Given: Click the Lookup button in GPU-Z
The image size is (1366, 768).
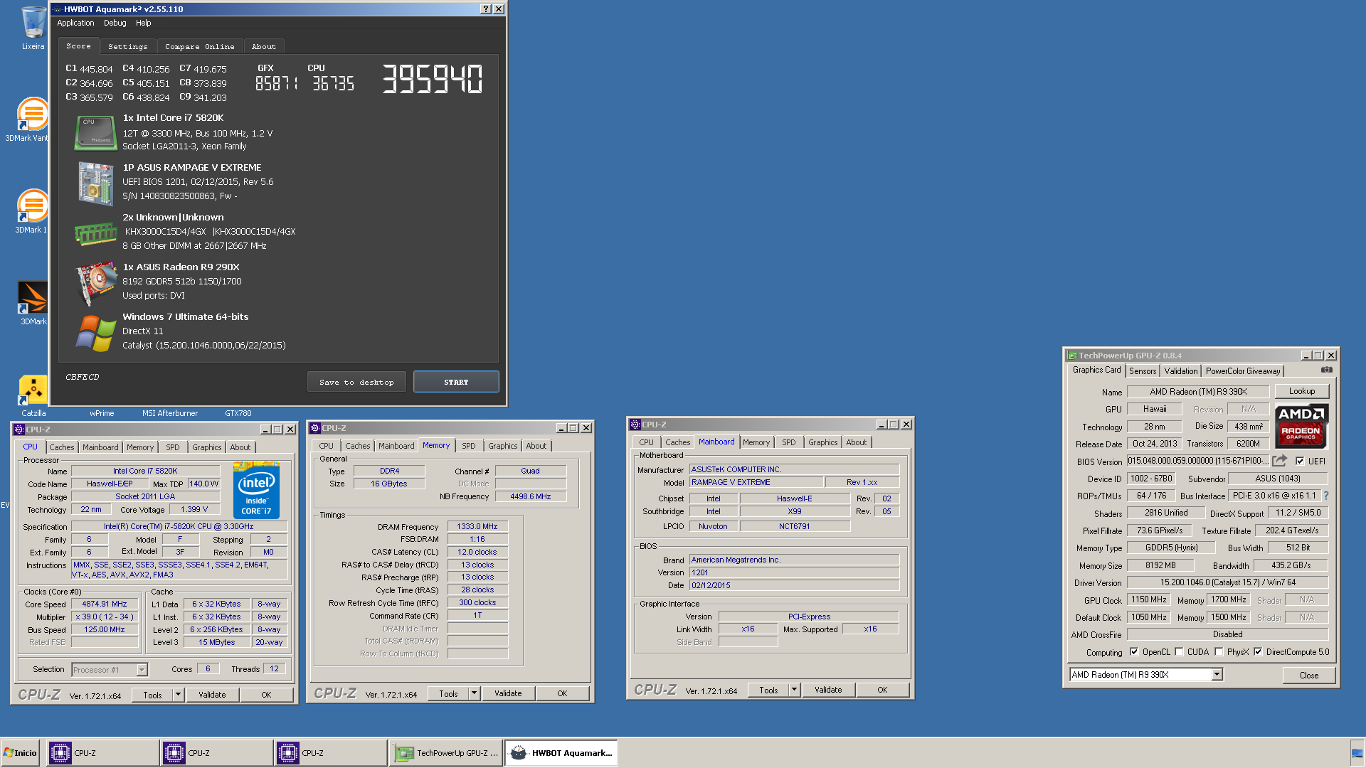Looking at the screenshot, I should 1302,391.
